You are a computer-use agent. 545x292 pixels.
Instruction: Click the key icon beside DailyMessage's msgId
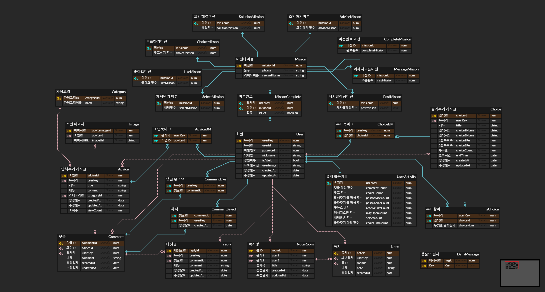424,261
